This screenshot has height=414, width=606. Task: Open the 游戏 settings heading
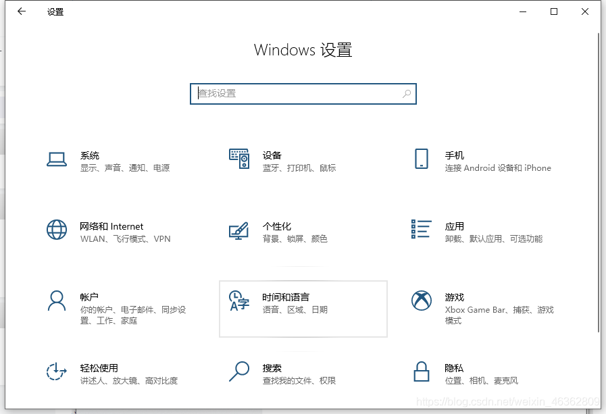455,297
